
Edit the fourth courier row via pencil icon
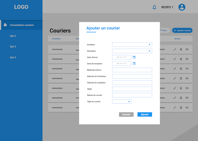tap(175, 78)
